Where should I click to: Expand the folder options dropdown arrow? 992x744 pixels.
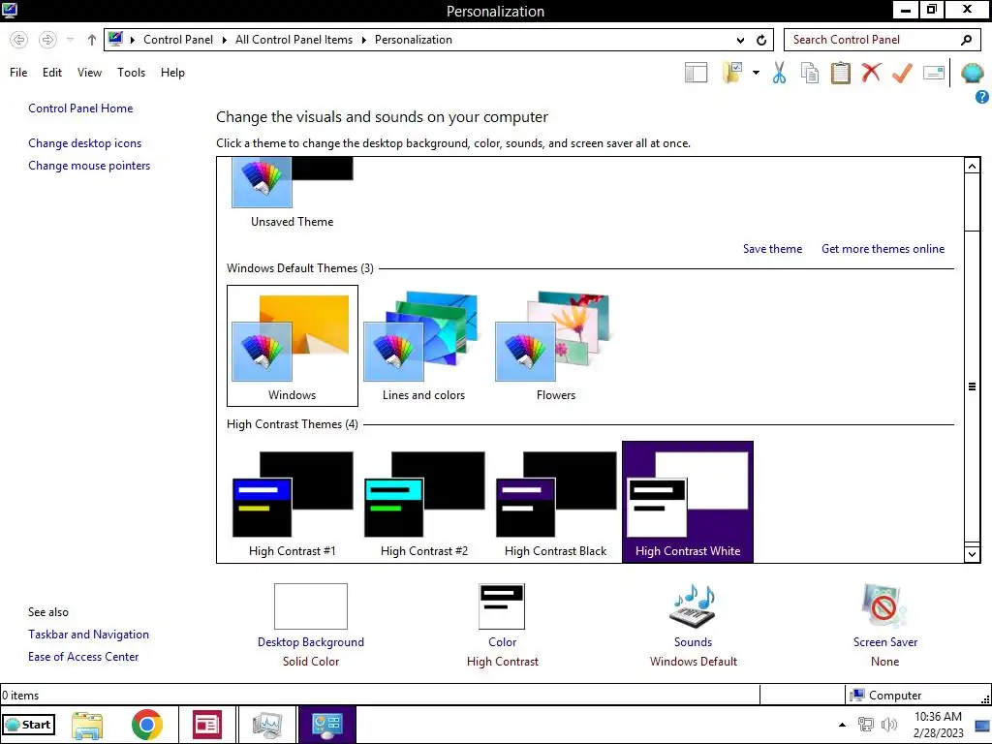coord(756,73)
